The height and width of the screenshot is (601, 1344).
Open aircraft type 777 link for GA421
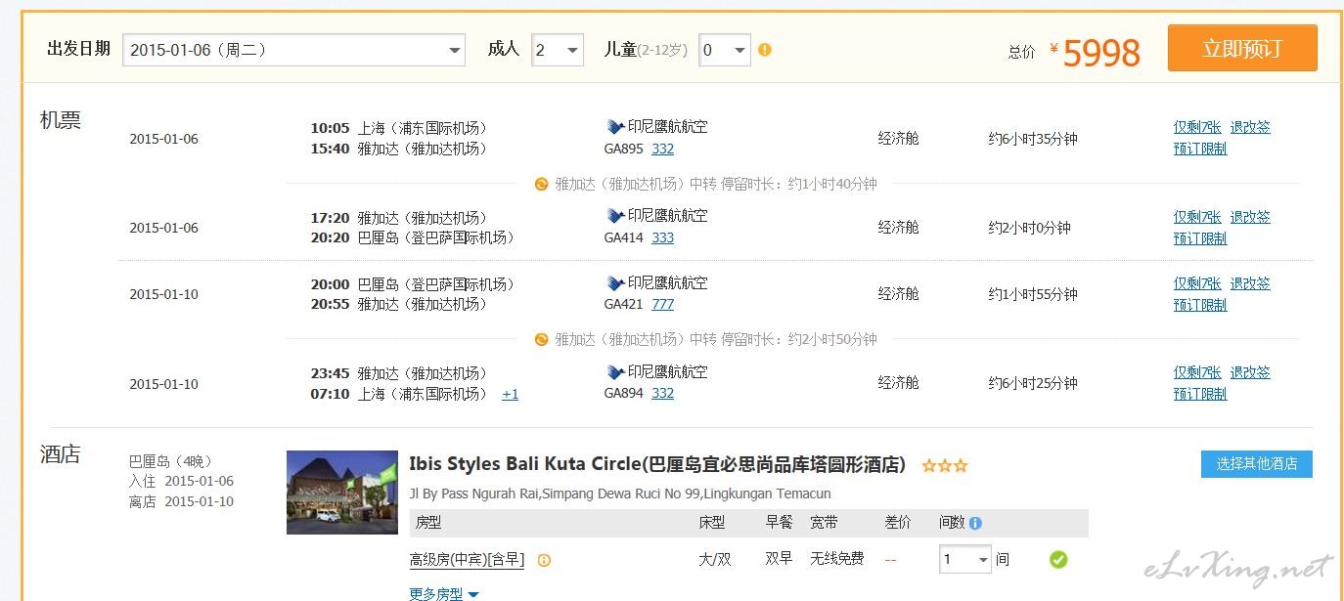662,305
